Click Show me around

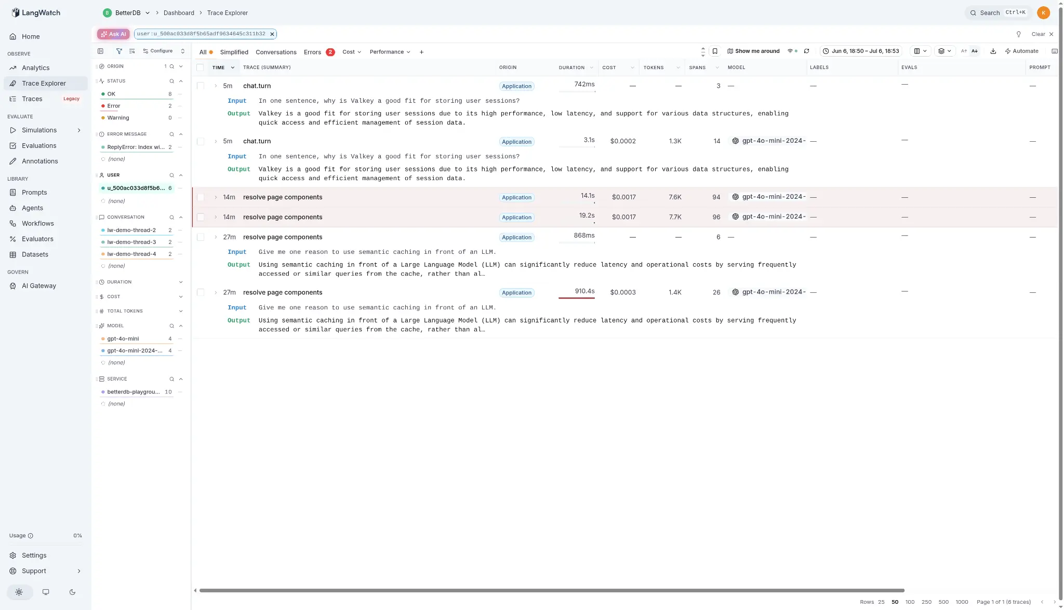[x=753, y=51]
